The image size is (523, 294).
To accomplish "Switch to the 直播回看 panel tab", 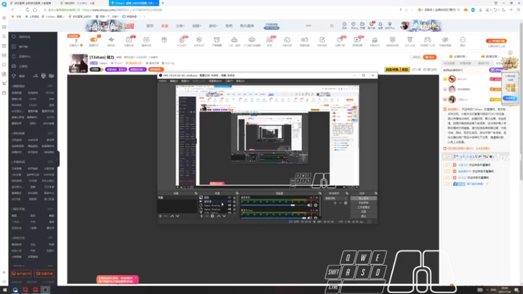I will (x=490, y=56).
